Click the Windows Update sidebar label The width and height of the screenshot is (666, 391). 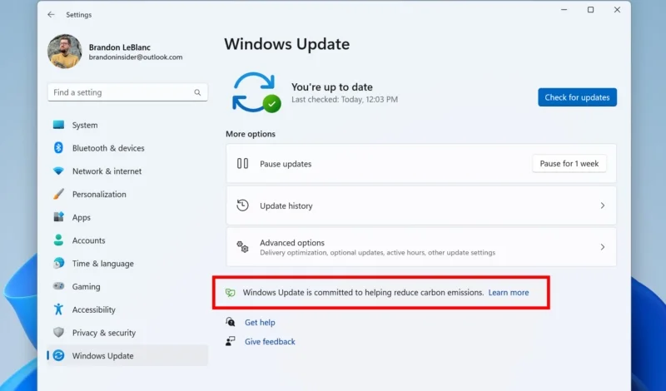tap(102, 356)
